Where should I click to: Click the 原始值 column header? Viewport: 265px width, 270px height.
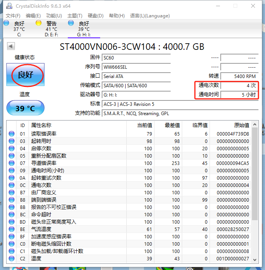tap(230, 126)
